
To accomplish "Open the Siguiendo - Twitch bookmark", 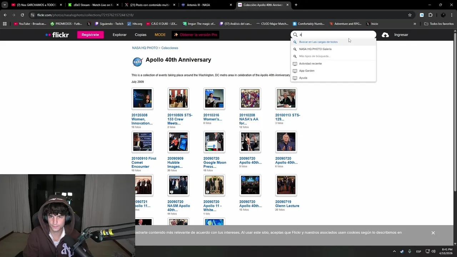I will (x=109, y=24).
